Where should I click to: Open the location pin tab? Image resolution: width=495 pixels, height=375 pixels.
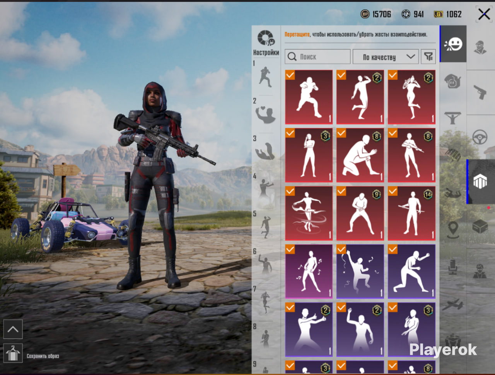tap(453, 230)
